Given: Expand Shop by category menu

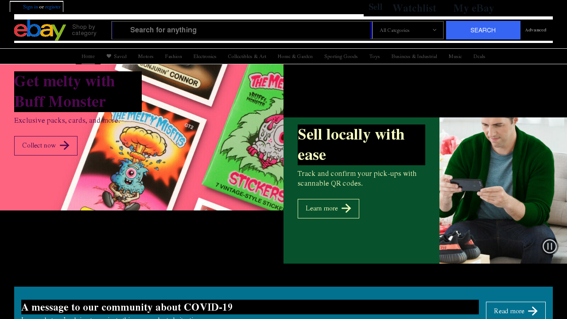Looking at the screenshot, I should 84,30.
